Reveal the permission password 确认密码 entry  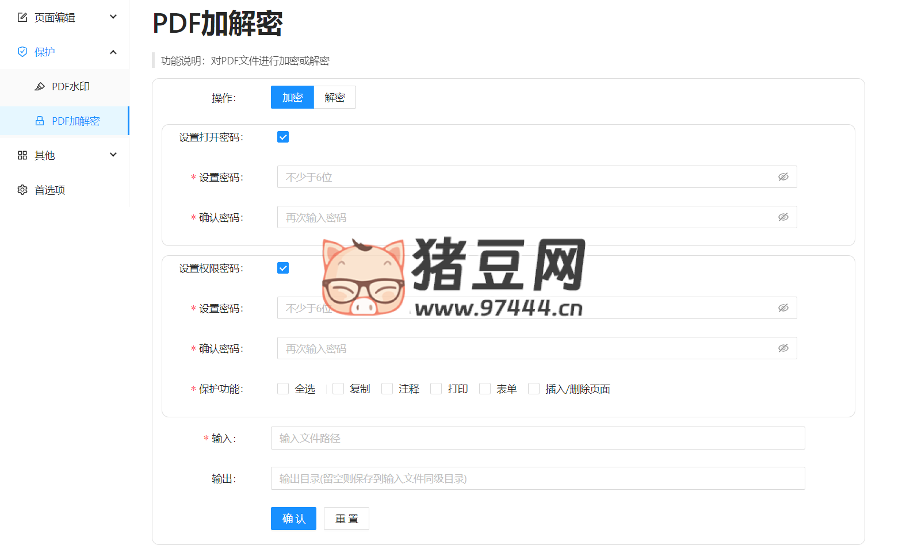tap(783, 348)
